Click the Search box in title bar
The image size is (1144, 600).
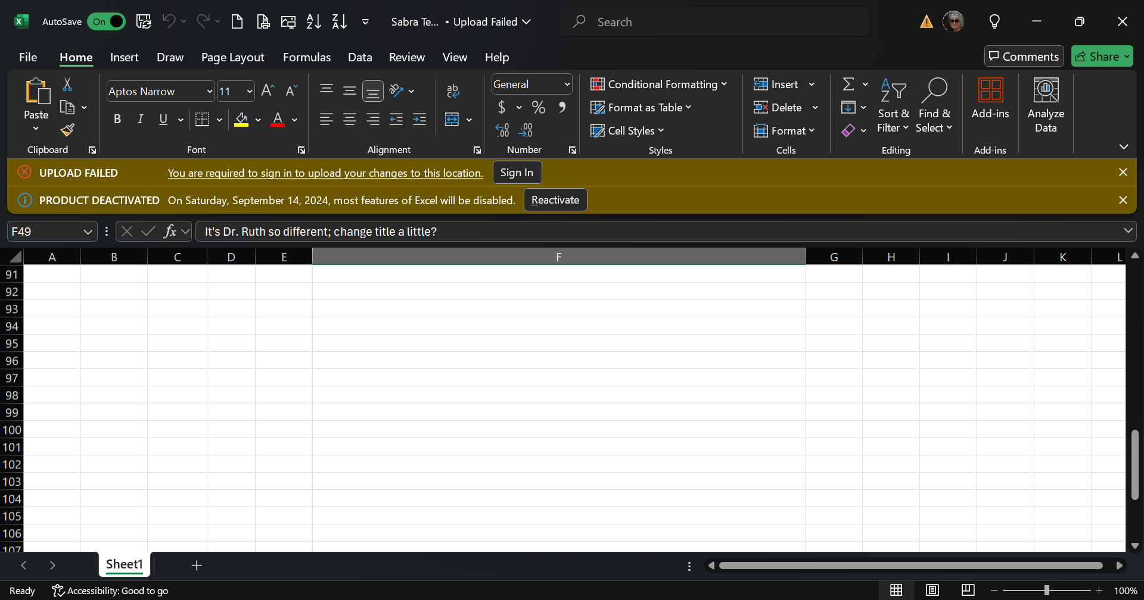pos(715,22)
